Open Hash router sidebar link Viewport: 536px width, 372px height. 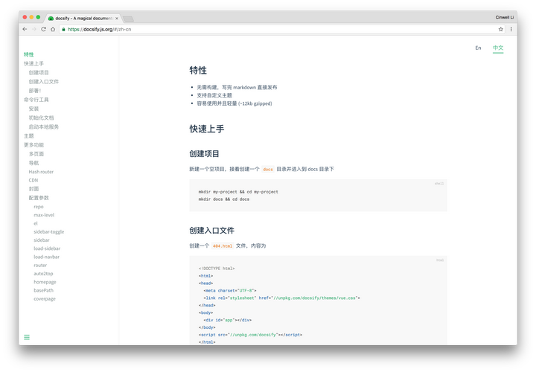coord(41,172)
